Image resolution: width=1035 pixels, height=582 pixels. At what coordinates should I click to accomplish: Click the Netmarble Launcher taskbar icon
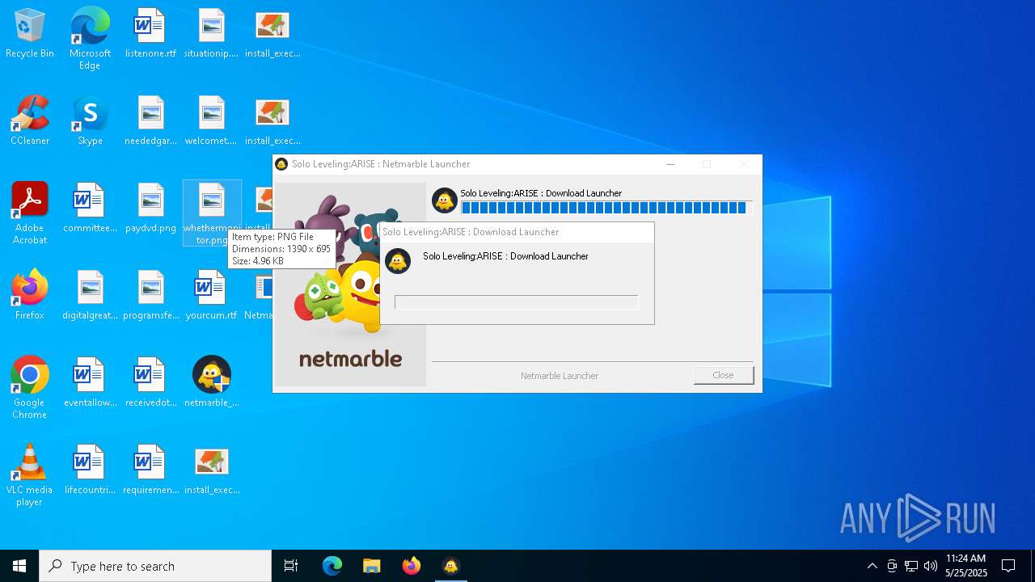450,566
